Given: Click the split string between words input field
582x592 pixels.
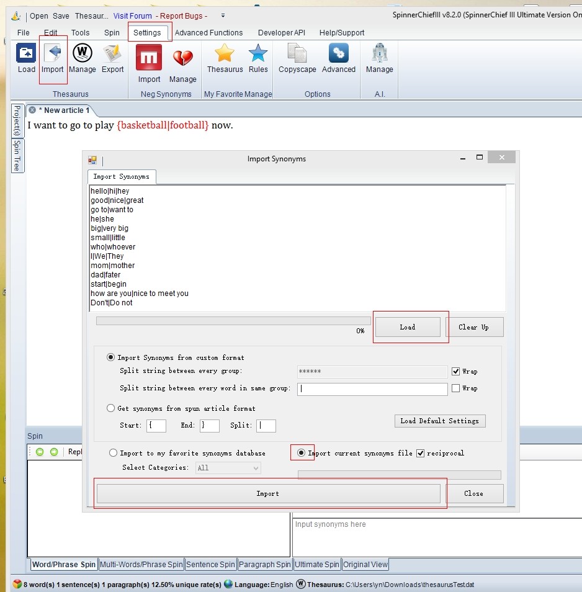Looking at the screenshot, I should pos(372,389).
